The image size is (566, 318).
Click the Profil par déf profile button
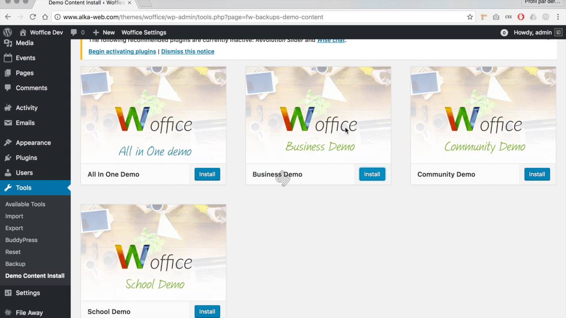[x=543, y=2]
